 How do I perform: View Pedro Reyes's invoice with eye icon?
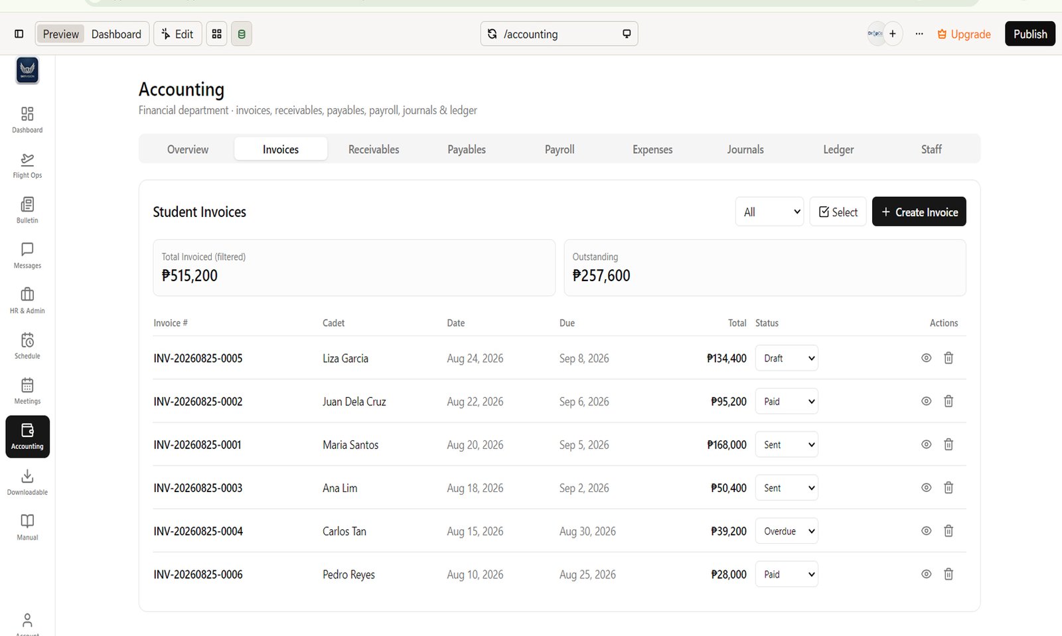[x=927, y=574]
